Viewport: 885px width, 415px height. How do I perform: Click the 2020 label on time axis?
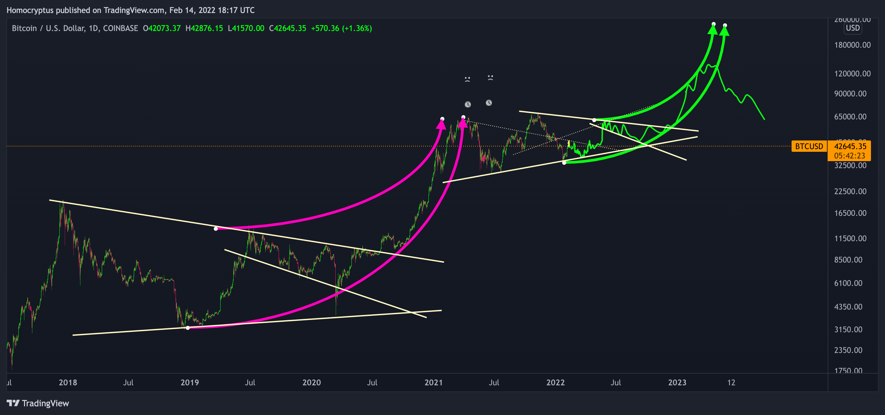click(x=312, y=382)
